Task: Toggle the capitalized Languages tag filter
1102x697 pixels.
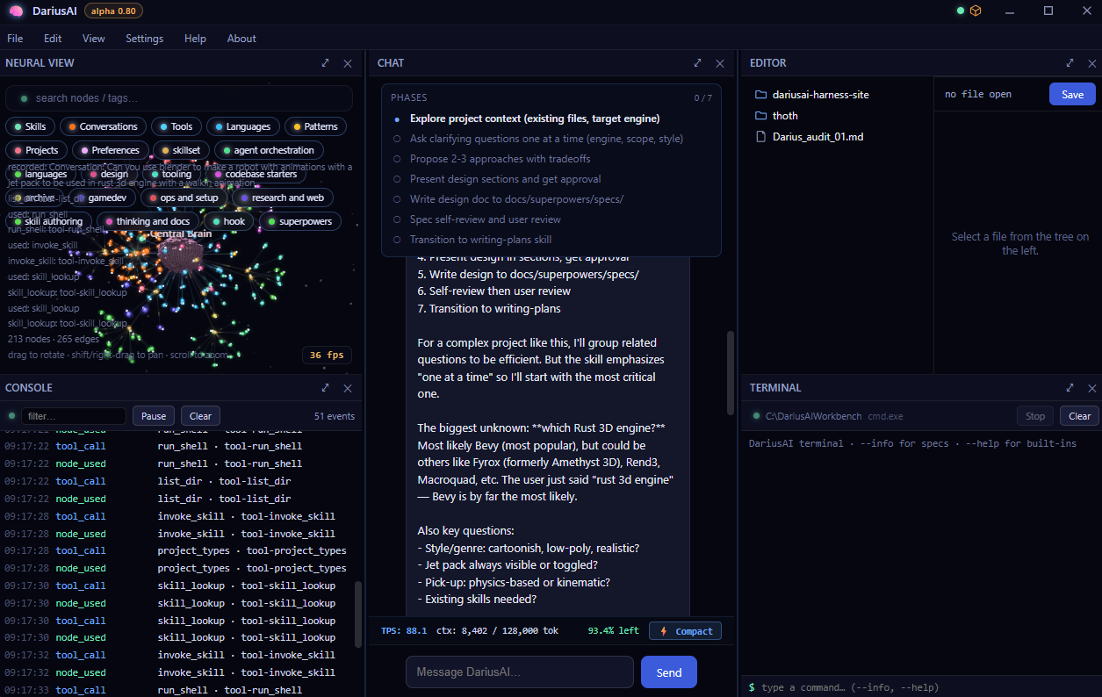Action: [x=243, y=126]
